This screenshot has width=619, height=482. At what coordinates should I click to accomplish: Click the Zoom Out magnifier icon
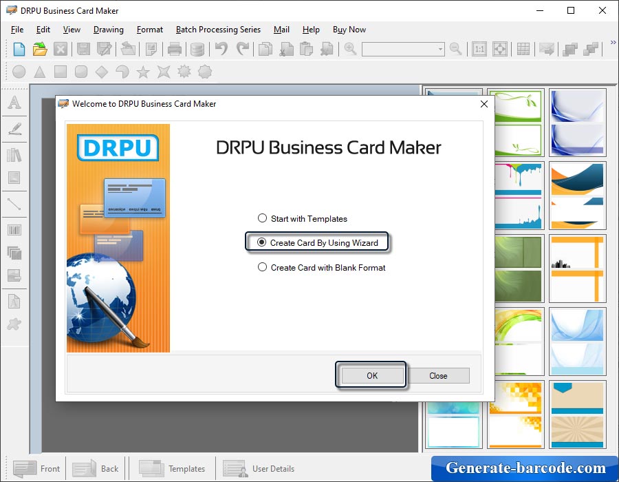(x=455, y=50)
